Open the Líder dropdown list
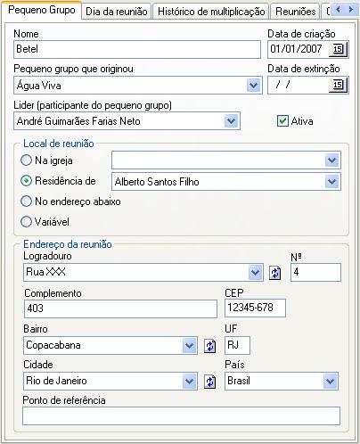360x444 pixels. coord(231,121)
